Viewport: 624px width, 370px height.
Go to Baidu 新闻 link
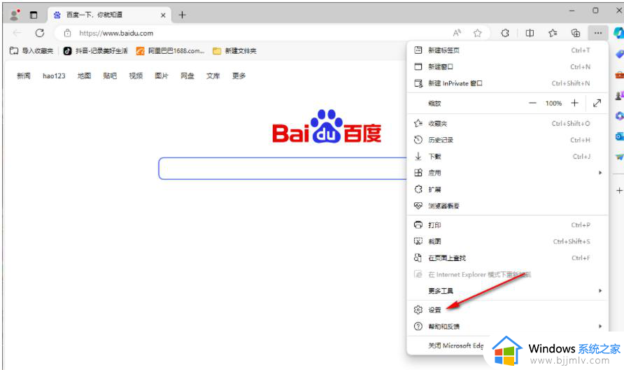(24, 76)
